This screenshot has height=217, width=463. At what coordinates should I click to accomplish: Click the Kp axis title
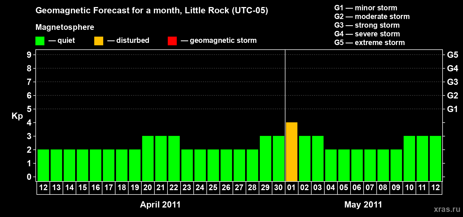pyautogui.click(x=17, y=116)
